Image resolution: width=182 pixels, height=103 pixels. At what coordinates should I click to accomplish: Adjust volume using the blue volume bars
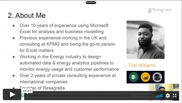(159, 96)
